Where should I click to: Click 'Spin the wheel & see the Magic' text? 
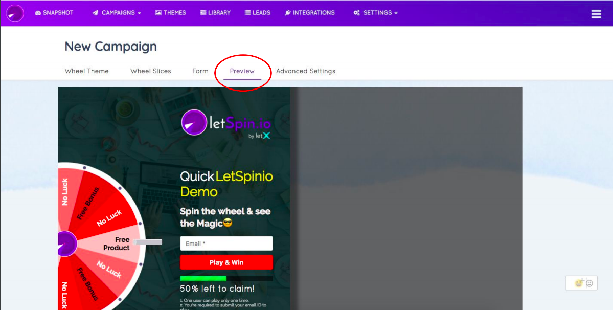[x=225, y=217]
